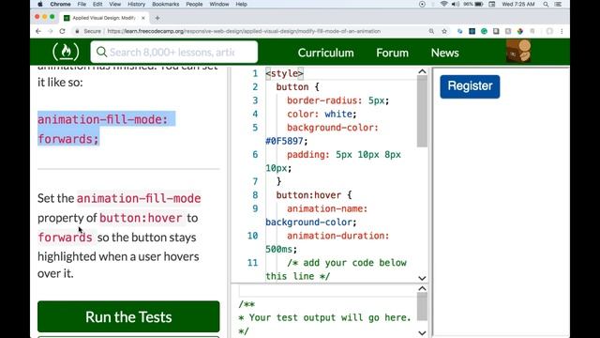This screenshot has height=338, width=600.
Task: Open the Apple menu
Action: (x=40, y=4)
